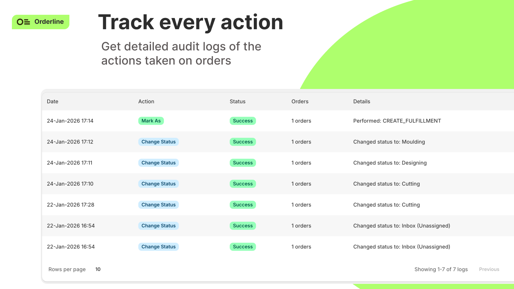Select the Showing 1-7 of 7 logs text

[x=441, y=269]
